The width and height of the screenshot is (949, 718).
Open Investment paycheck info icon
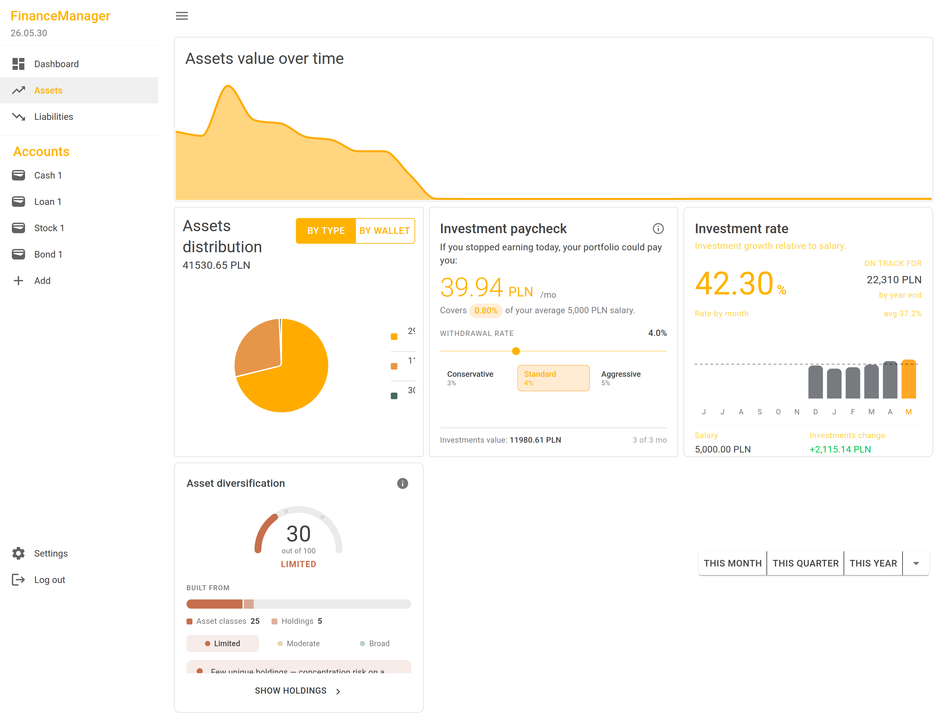tap(658, 229)
